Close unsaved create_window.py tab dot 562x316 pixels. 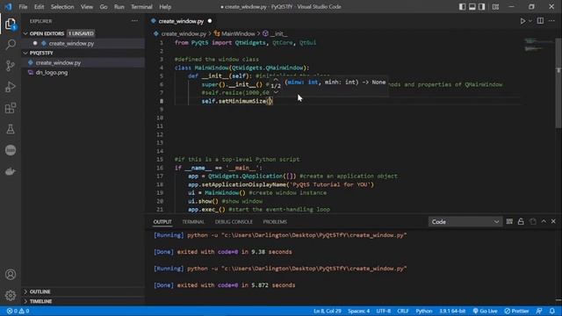click(x=210, y=21)
